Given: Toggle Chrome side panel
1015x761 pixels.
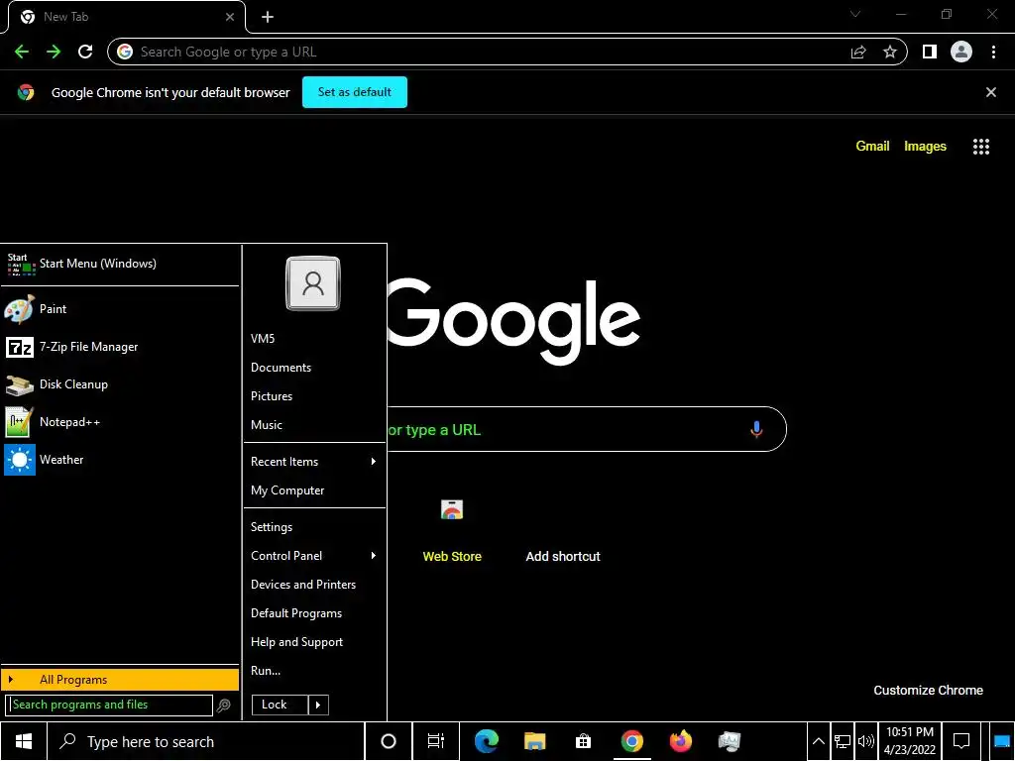Looking at the screenshot, I should click(x=930, y=52).
